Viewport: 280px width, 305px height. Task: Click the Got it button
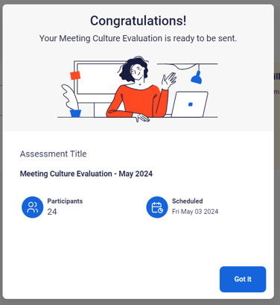[243, 279]
